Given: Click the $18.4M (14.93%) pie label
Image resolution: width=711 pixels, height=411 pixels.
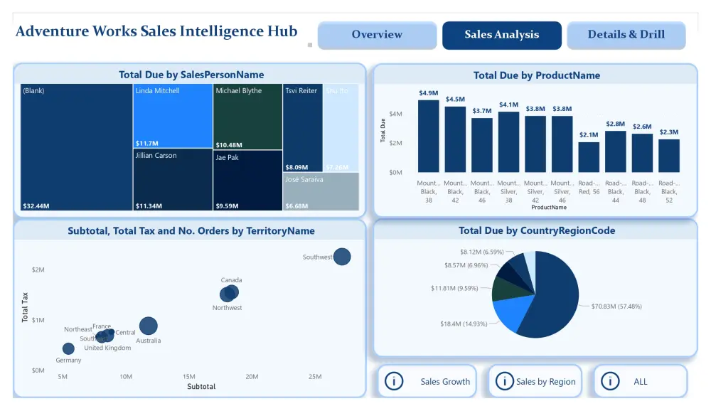Looking at the screenshot, I should tap(464, 324).
